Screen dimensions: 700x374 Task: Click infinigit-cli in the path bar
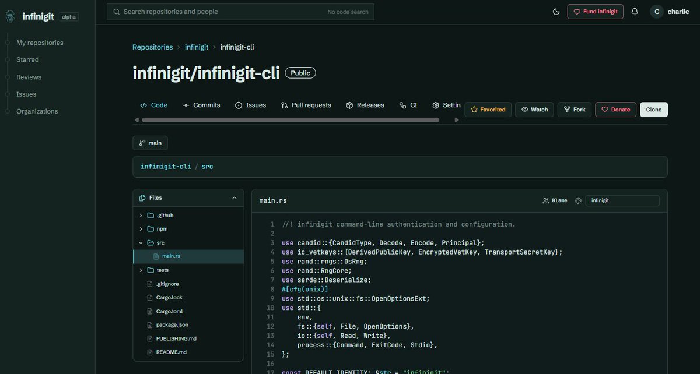pos(166,167)
